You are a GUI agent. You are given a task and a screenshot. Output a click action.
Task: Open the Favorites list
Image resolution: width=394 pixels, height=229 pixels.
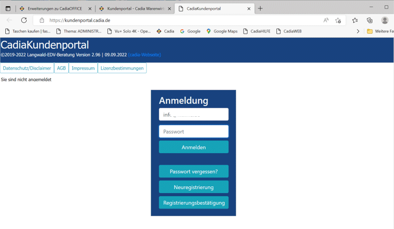355,20
